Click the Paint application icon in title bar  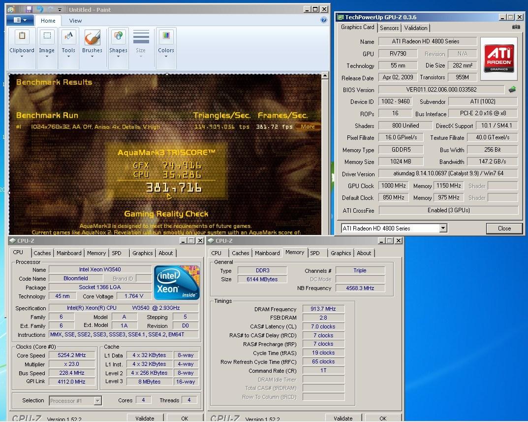[x=11, y=9]
